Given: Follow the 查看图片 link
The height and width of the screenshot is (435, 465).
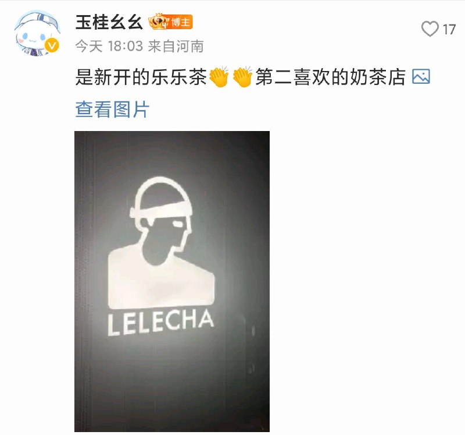Looking at the screenshot, I should coord(112,109).
